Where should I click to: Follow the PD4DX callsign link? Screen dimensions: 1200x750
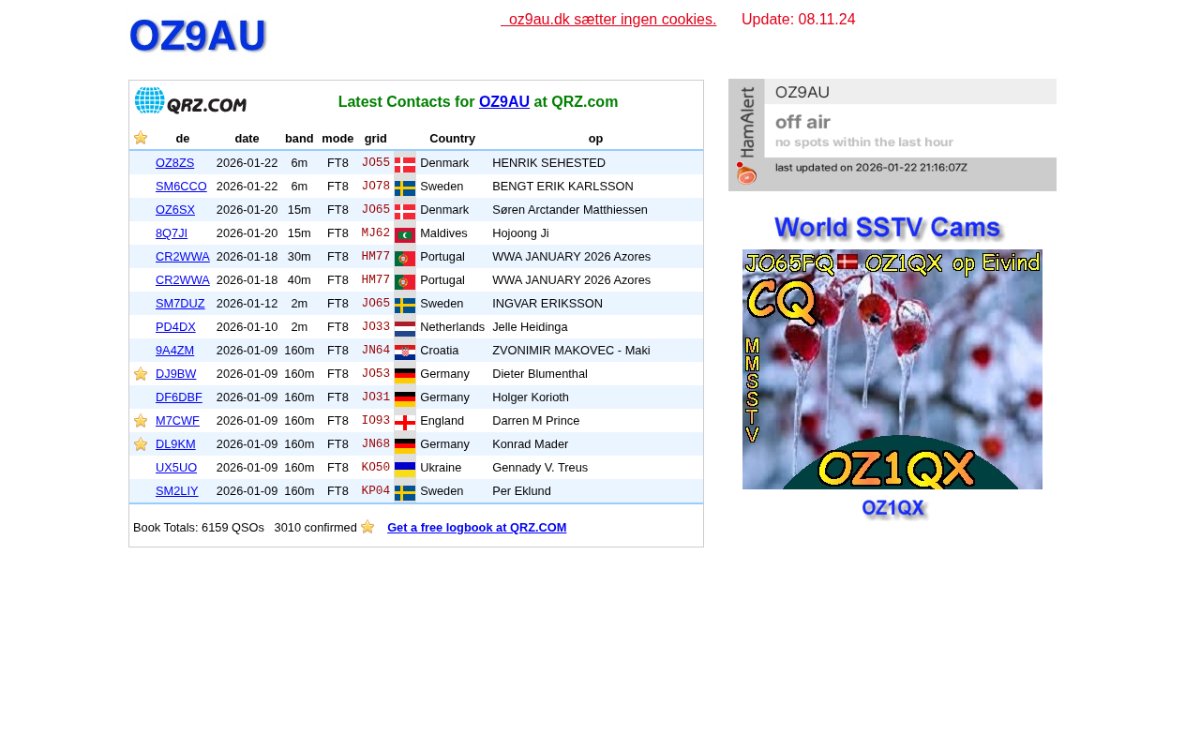(176, 327)
